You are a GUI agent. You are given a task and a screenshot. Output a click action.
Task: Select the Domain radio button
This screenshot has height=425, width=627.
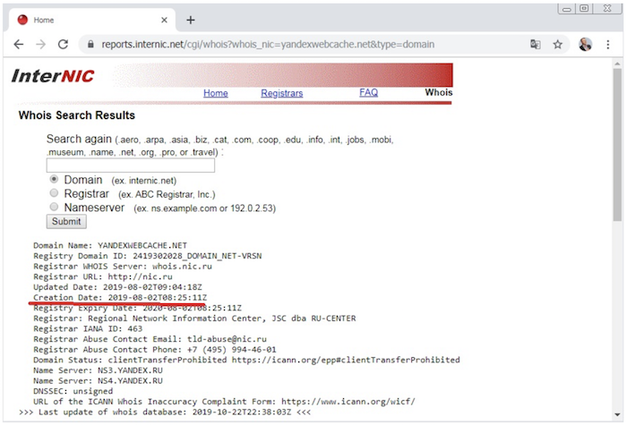pyautogui.click(x=54, y=179)
